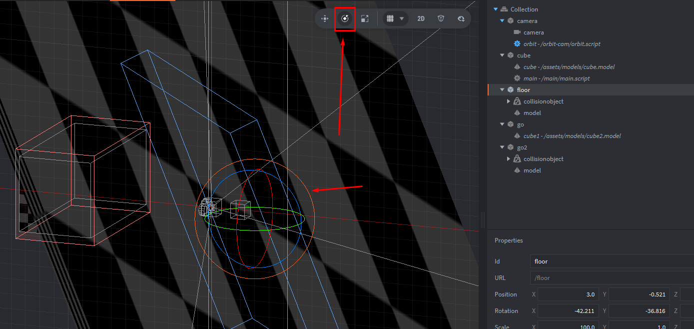The height and width of the screenshot is (329, 694).
Task: Click the Rotation X value field
Action: tap(568, 311)
